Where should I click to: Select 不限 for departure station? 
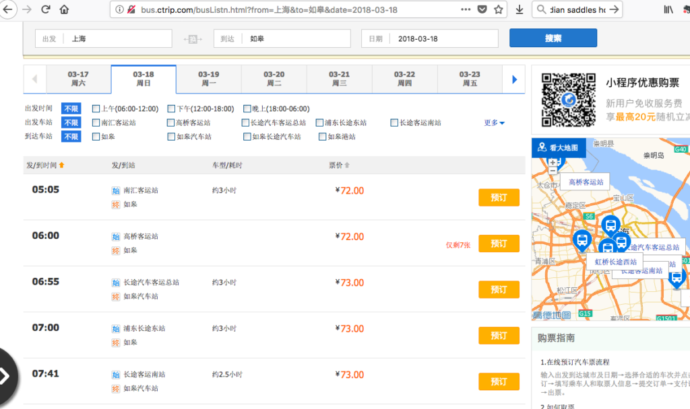pyautogui.click(x=71, y=122)
